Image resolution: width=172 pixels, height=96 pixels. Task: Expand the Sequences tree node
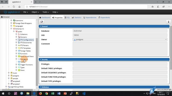16,59
